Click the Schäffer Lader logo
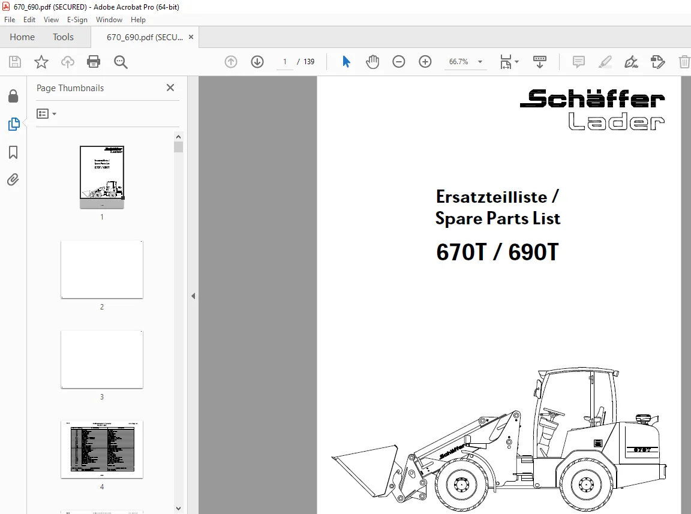The image size is (691, 514). (592, 110)
